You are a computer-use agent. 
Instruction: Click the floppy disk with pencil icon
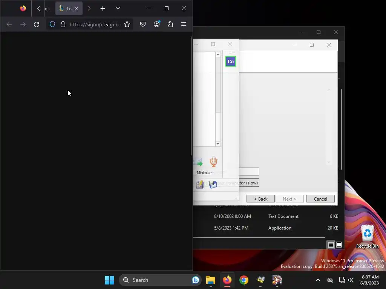pyautogui.click(x=200, y=184)
